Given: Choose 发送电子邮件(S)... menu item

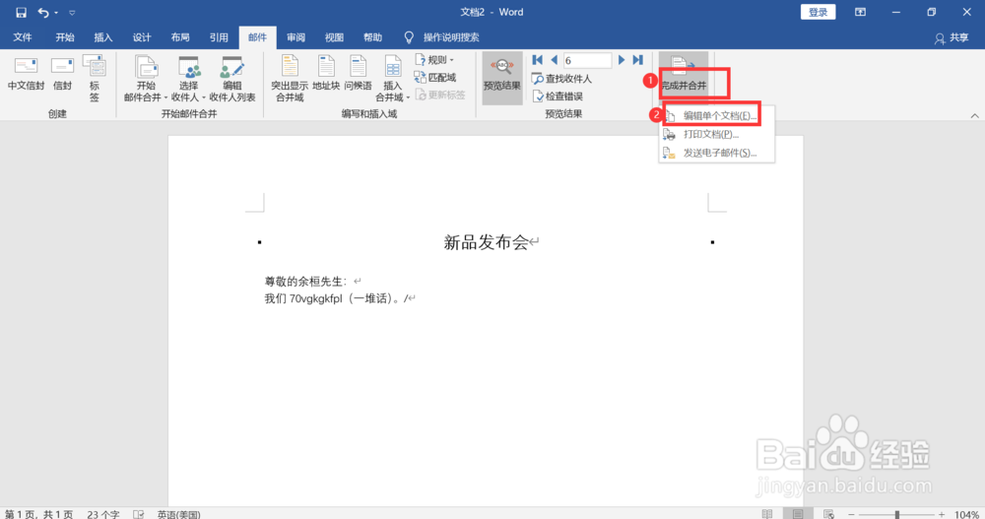Looking at the screenshot, I should tap(717, 153).
